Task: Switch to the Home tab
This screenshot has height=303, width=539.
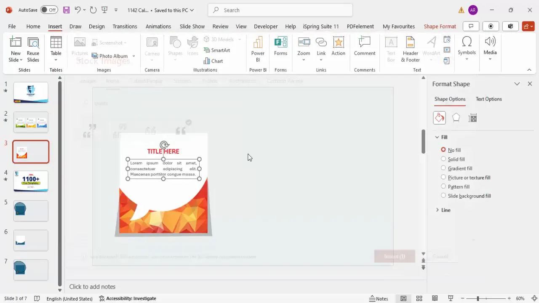Action: tap(33, 26)
